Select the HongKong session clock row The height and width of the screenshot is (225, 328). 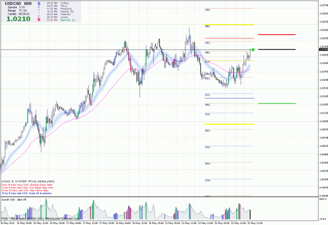coord(59,9)
